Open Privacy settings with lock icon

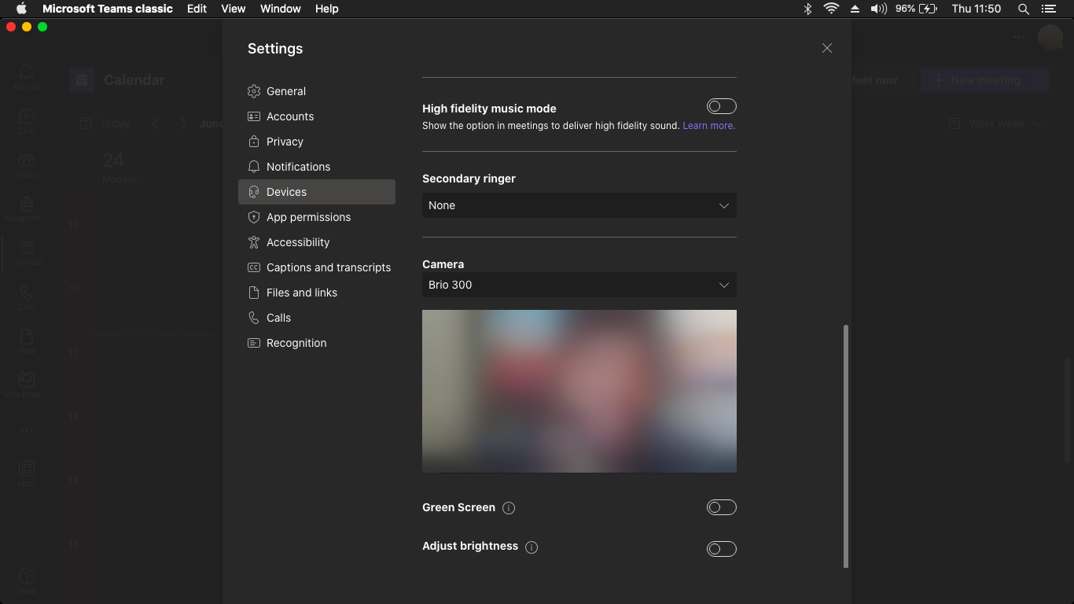pos(316,142)
